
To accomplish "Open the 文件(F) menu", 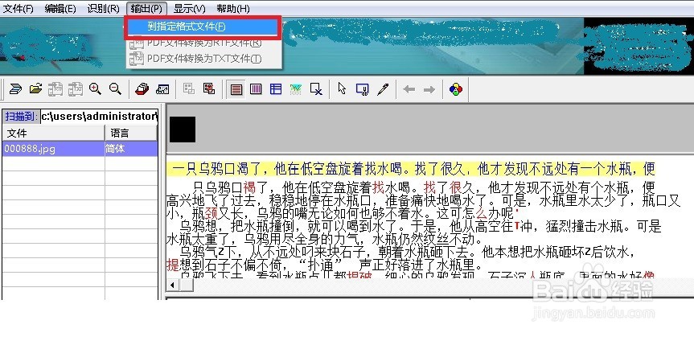I will (x=18, y=8).
